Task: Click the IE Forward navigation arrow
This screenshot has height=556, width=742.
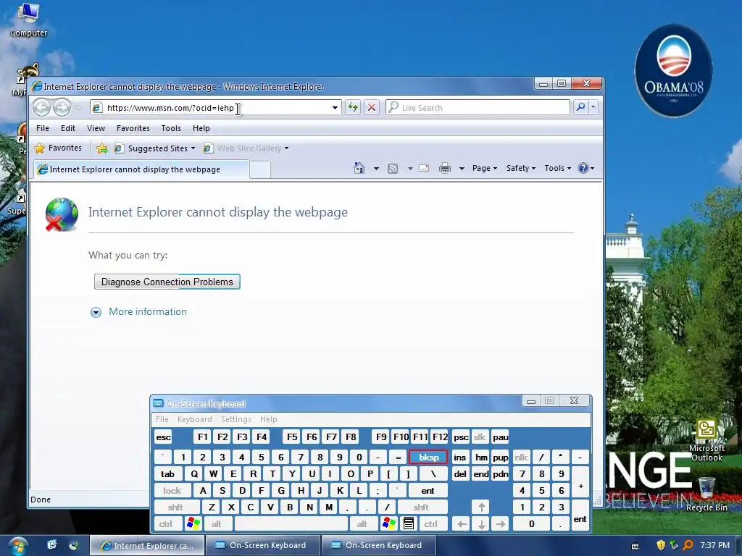Action: (x=62, y=108)
